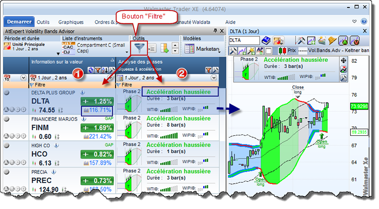Close the DLTA (1 Jour) chart panel
The width and height of the screenshot is (379, 209).
tap(365, 31)
